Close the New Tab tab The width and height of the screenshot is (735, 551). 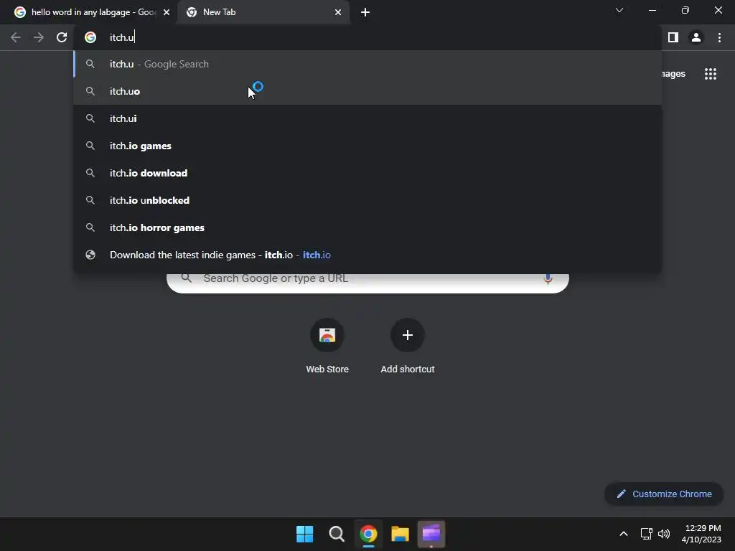(x=338, y=12)
